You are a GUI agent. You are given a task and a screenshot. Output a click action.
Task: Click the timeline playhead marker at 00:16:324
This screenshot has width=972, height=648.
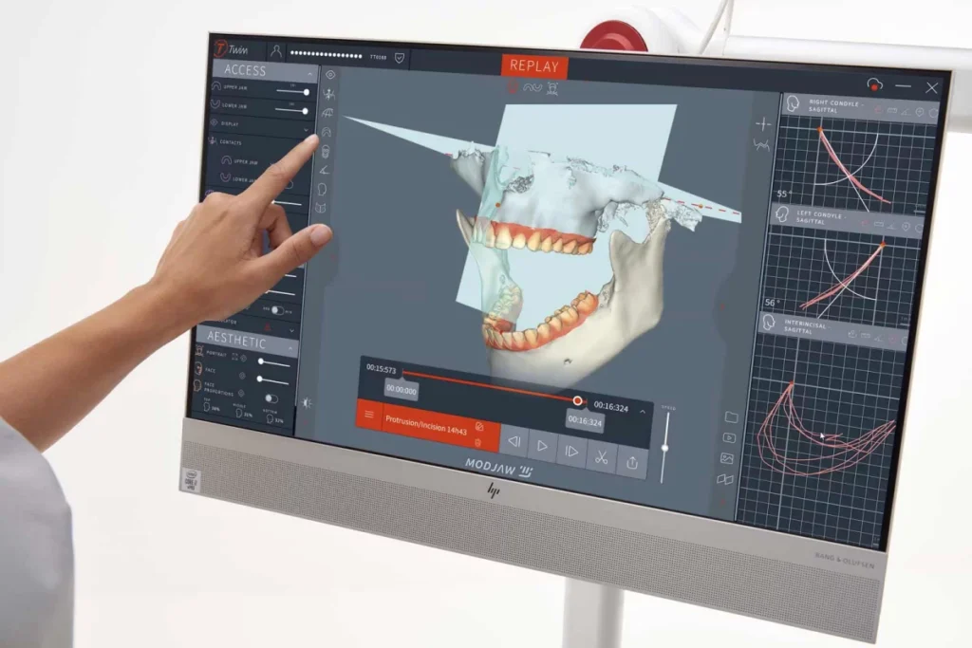[577, 400]
